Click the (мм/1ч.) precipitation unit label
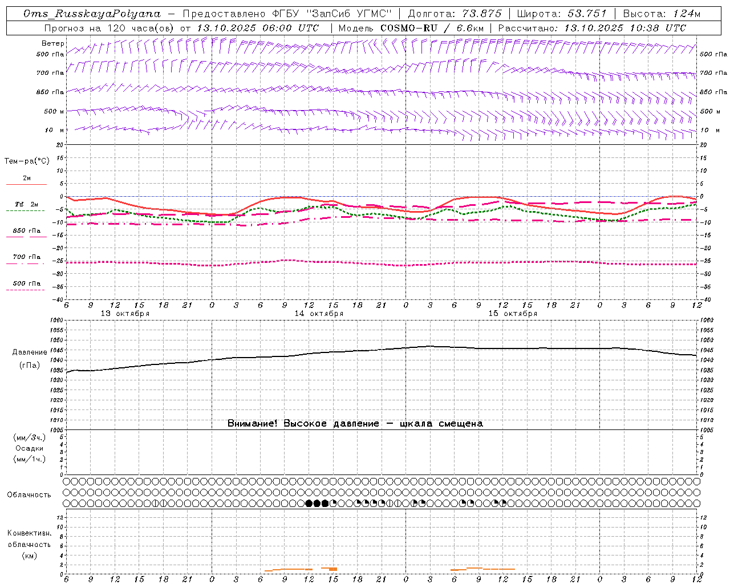 point(30,459)
